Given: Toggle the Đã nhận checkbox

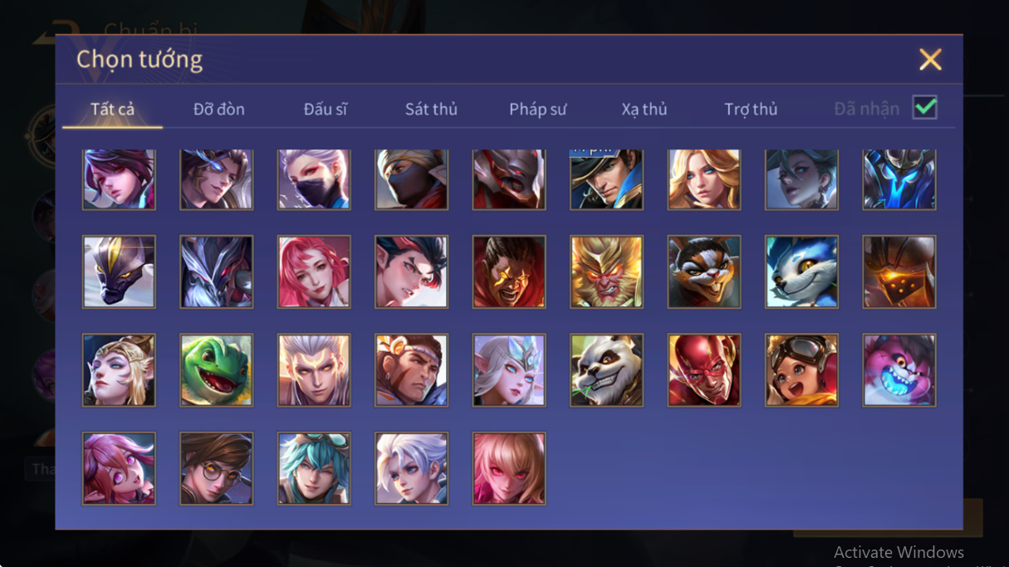Looking at the screenshot, I should (x=924, y=108).
